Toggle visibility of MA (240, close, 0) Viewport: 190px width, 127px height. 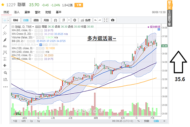click(37, 52)
